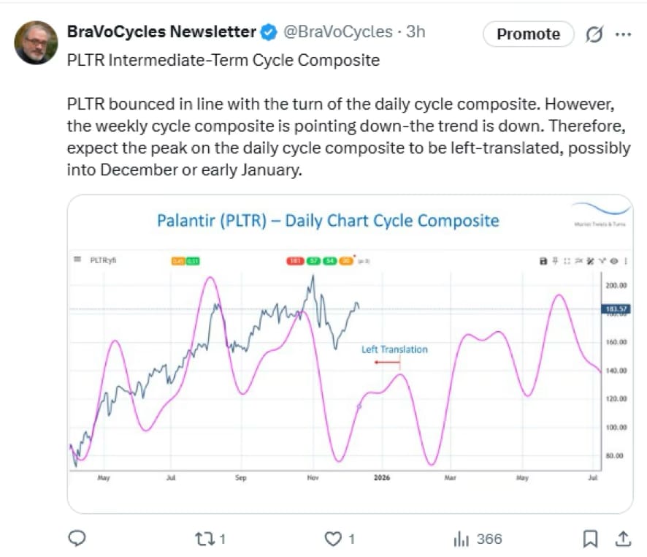Viewport: 647px width, 557px height.
Task: Open the Grok explain icon beside Promote
Action: point(593,34)
